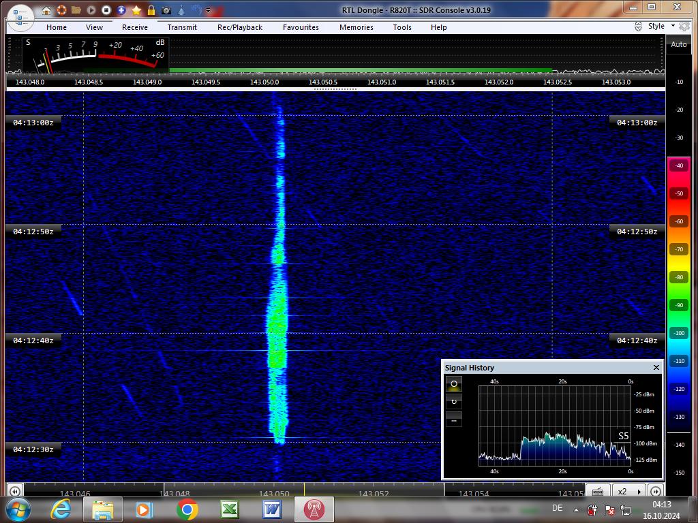
Task: Open the SDR Console application orb menu
Action: click(20, 18)
